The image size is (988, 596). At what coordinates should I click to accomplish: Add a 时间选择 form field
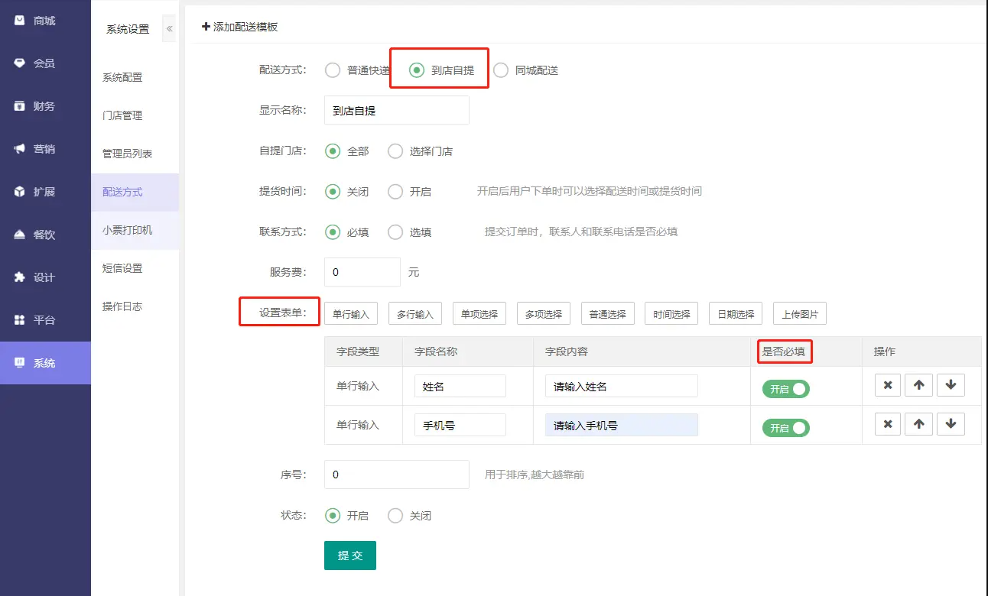671,314
